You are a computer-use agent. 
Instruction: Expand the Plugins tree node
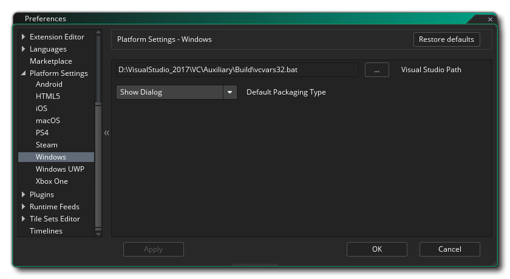point(24,195)
